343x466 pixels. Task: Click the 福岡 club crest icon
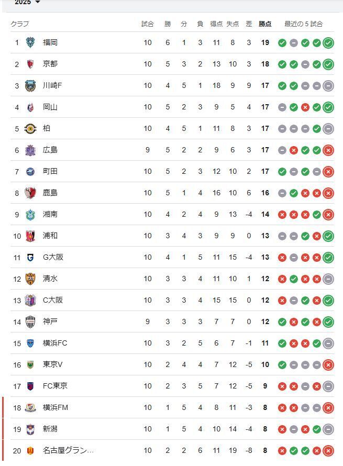coord(30,42)
